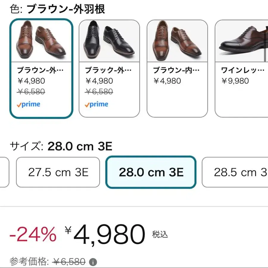
Task: Click the reference price info icon
Action: (x=93, y=262)
